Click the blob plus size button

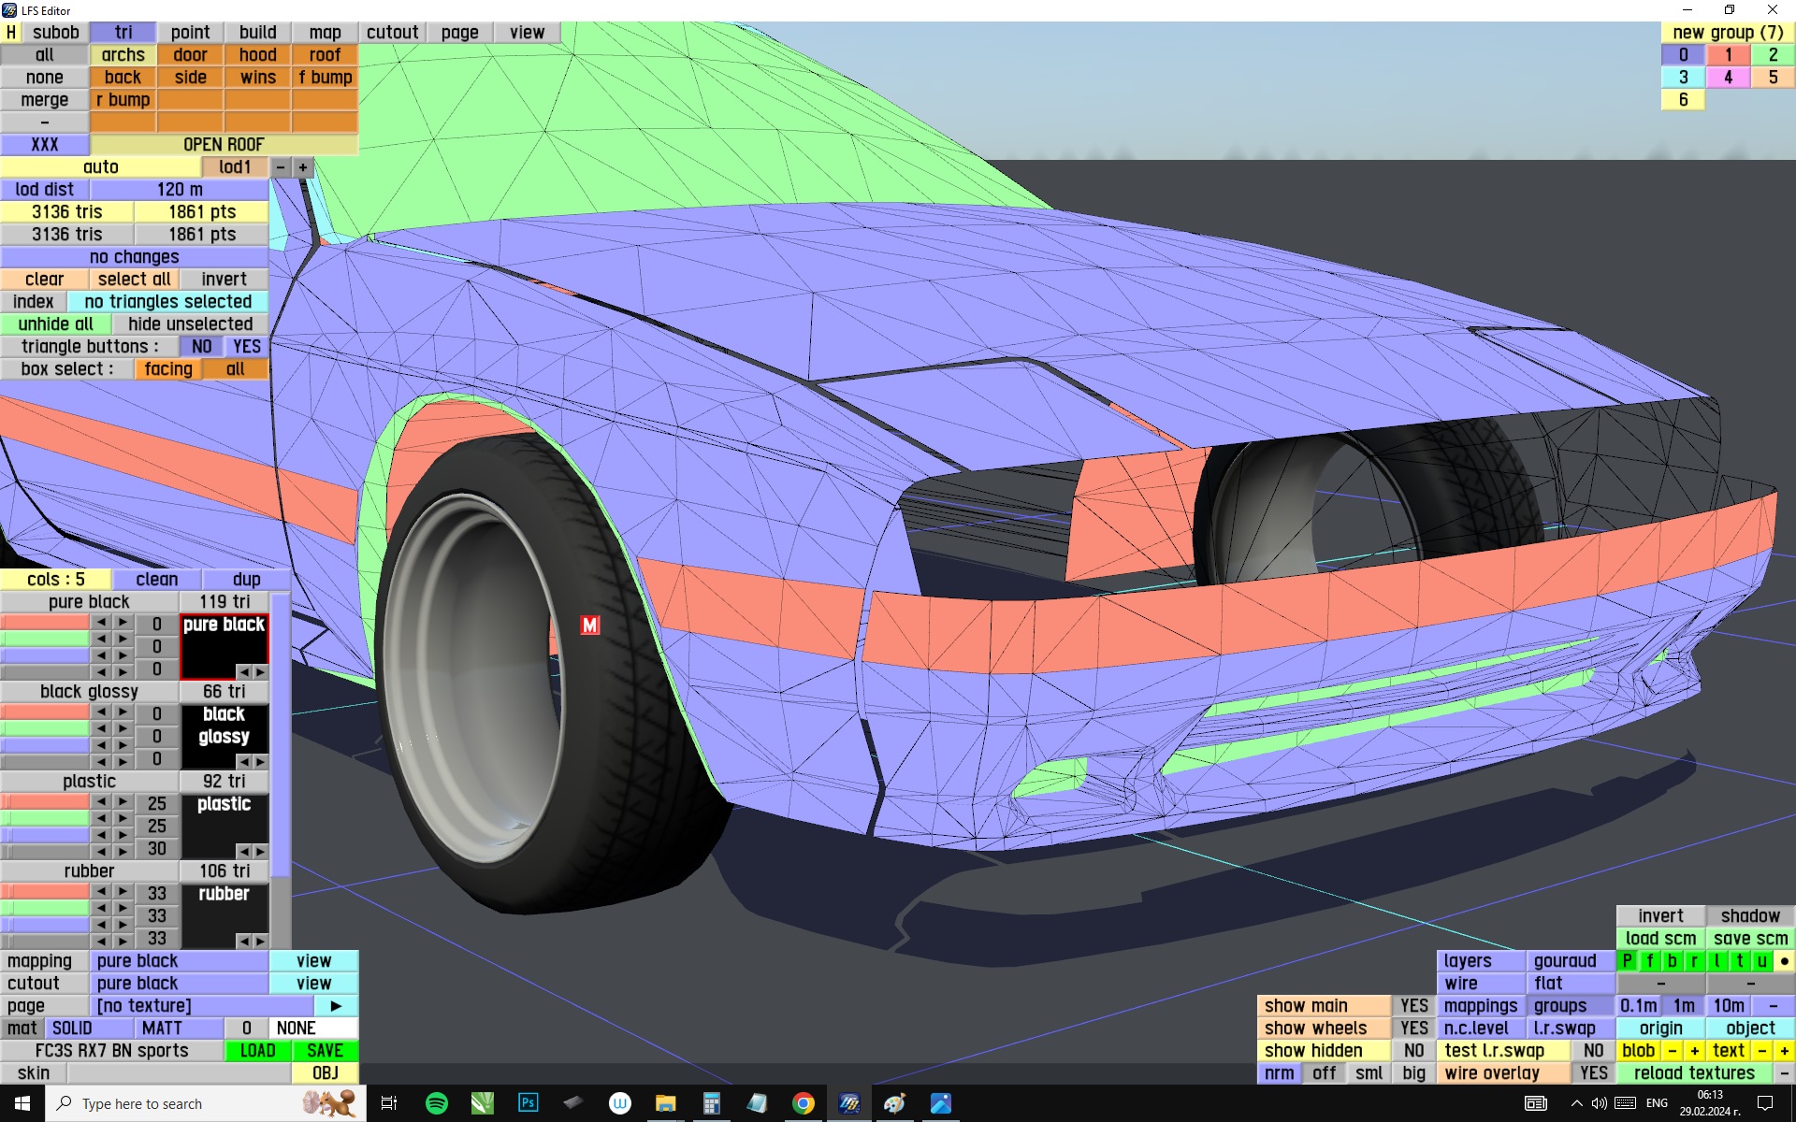tap(1694, 1051)
